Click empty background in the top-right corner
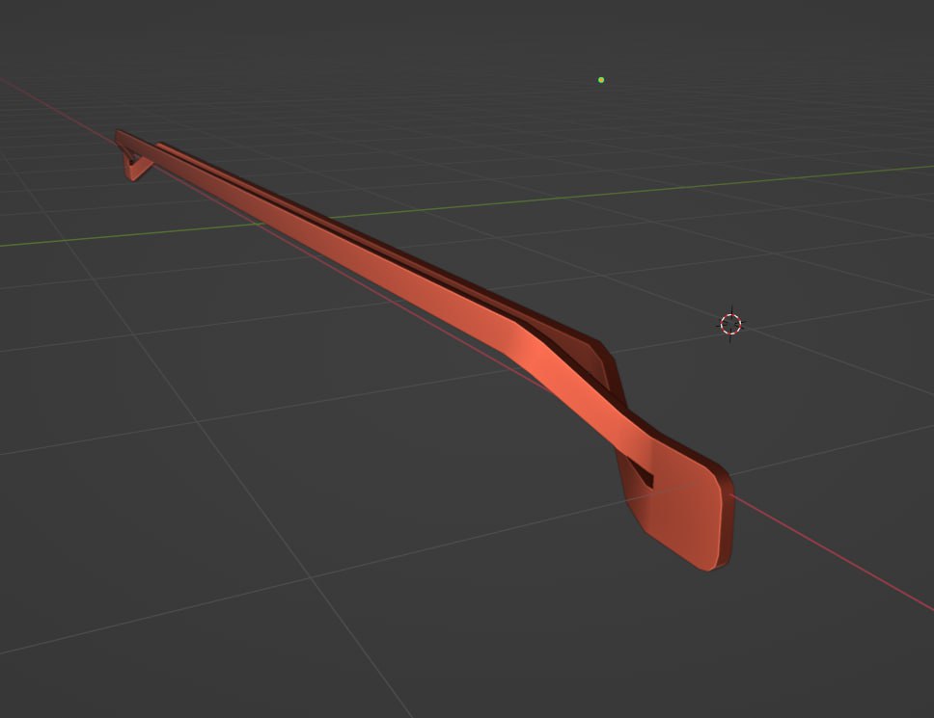 [x=868, y=39]
